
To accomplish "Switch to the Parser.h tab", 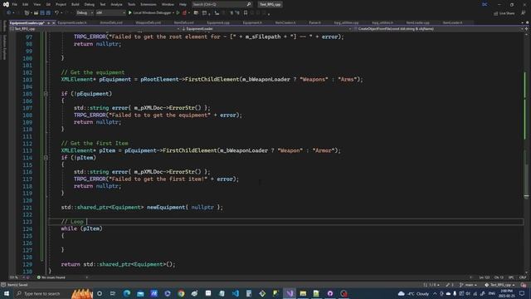I will (314, 22).
